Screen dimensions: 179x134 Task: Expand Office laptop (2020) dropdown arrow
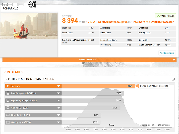[59, 115]
